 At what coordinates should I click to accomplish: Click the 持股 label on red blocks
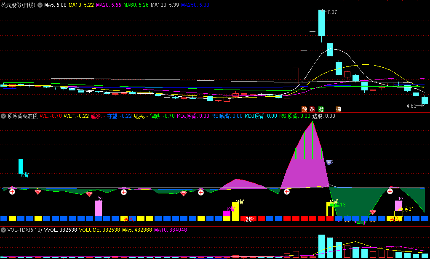click(x=249, y=219)
